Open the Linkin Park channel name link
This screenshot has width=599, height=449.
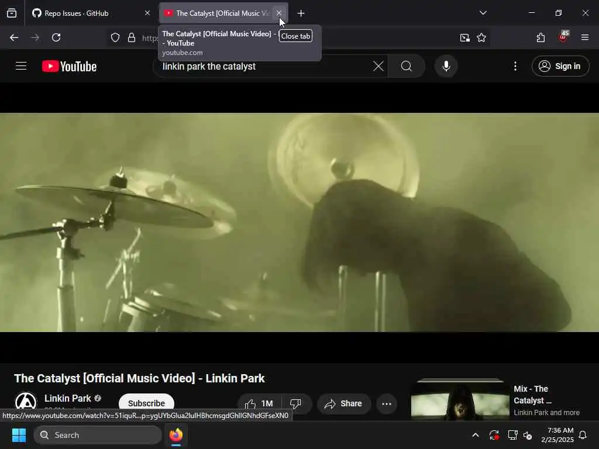[67, 399]
